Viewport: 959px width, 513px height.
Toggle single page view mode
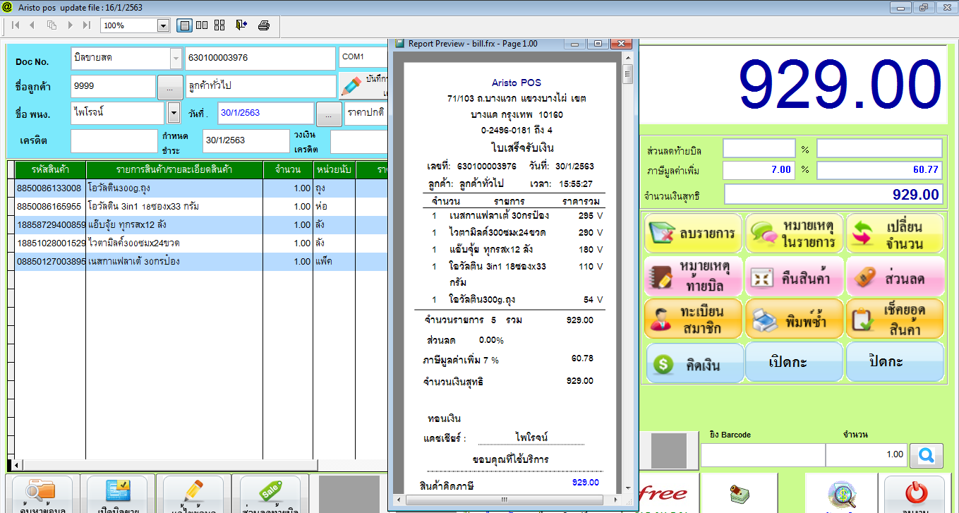click(185, 25)
